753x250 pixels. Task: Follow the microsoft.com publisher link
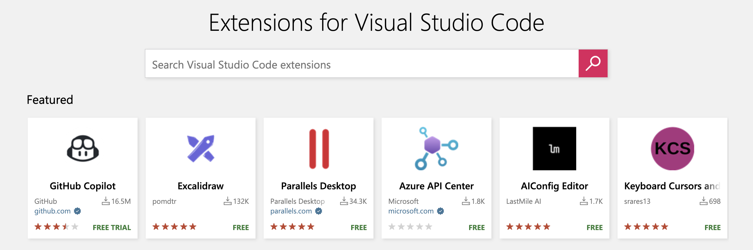point(411,211)
